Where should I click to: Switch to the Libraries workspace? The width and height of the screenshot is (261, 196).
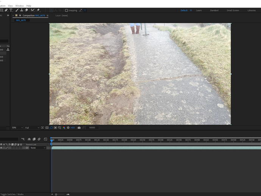[252, 10]
